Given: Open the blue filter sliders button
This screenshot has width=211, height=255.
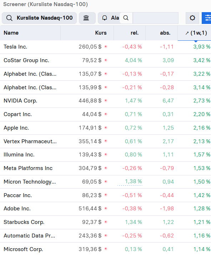Looking at the screenshot, I should 207,18.
